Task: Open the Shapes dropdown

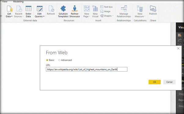Action: pyautogui.click(x=107, y=16)
